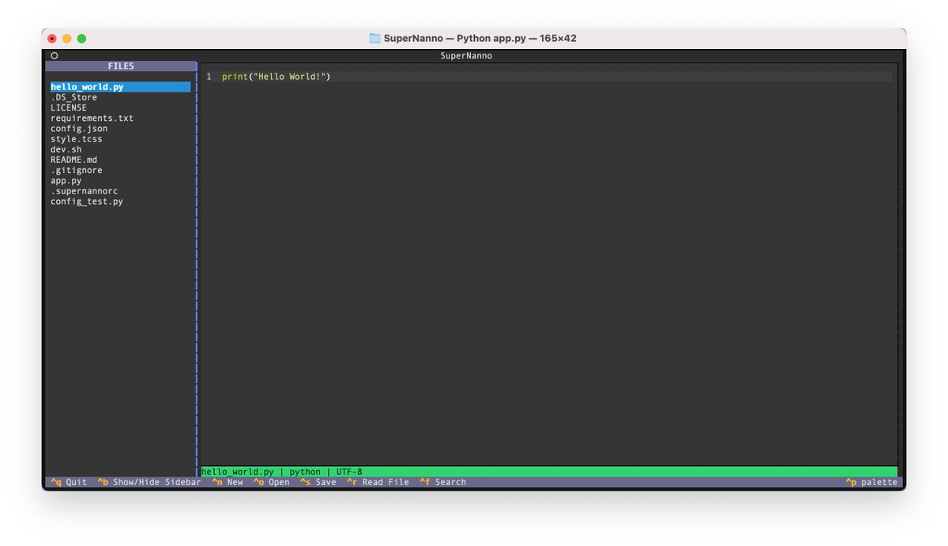The width and height of the screenshot is (948, 546).
Task: Click the SuperNanno title in the app header
Action: tap(466, 56)
